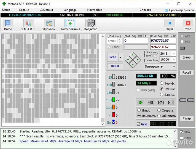Click the Sleep button
The height and width of the screenshot is (149, 196).
click(x=187, y=57)
